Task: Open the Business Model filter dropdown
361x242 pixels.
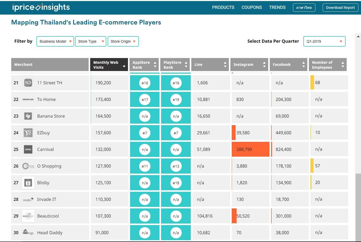Action: pyautogui.click(x=55, y=41)
